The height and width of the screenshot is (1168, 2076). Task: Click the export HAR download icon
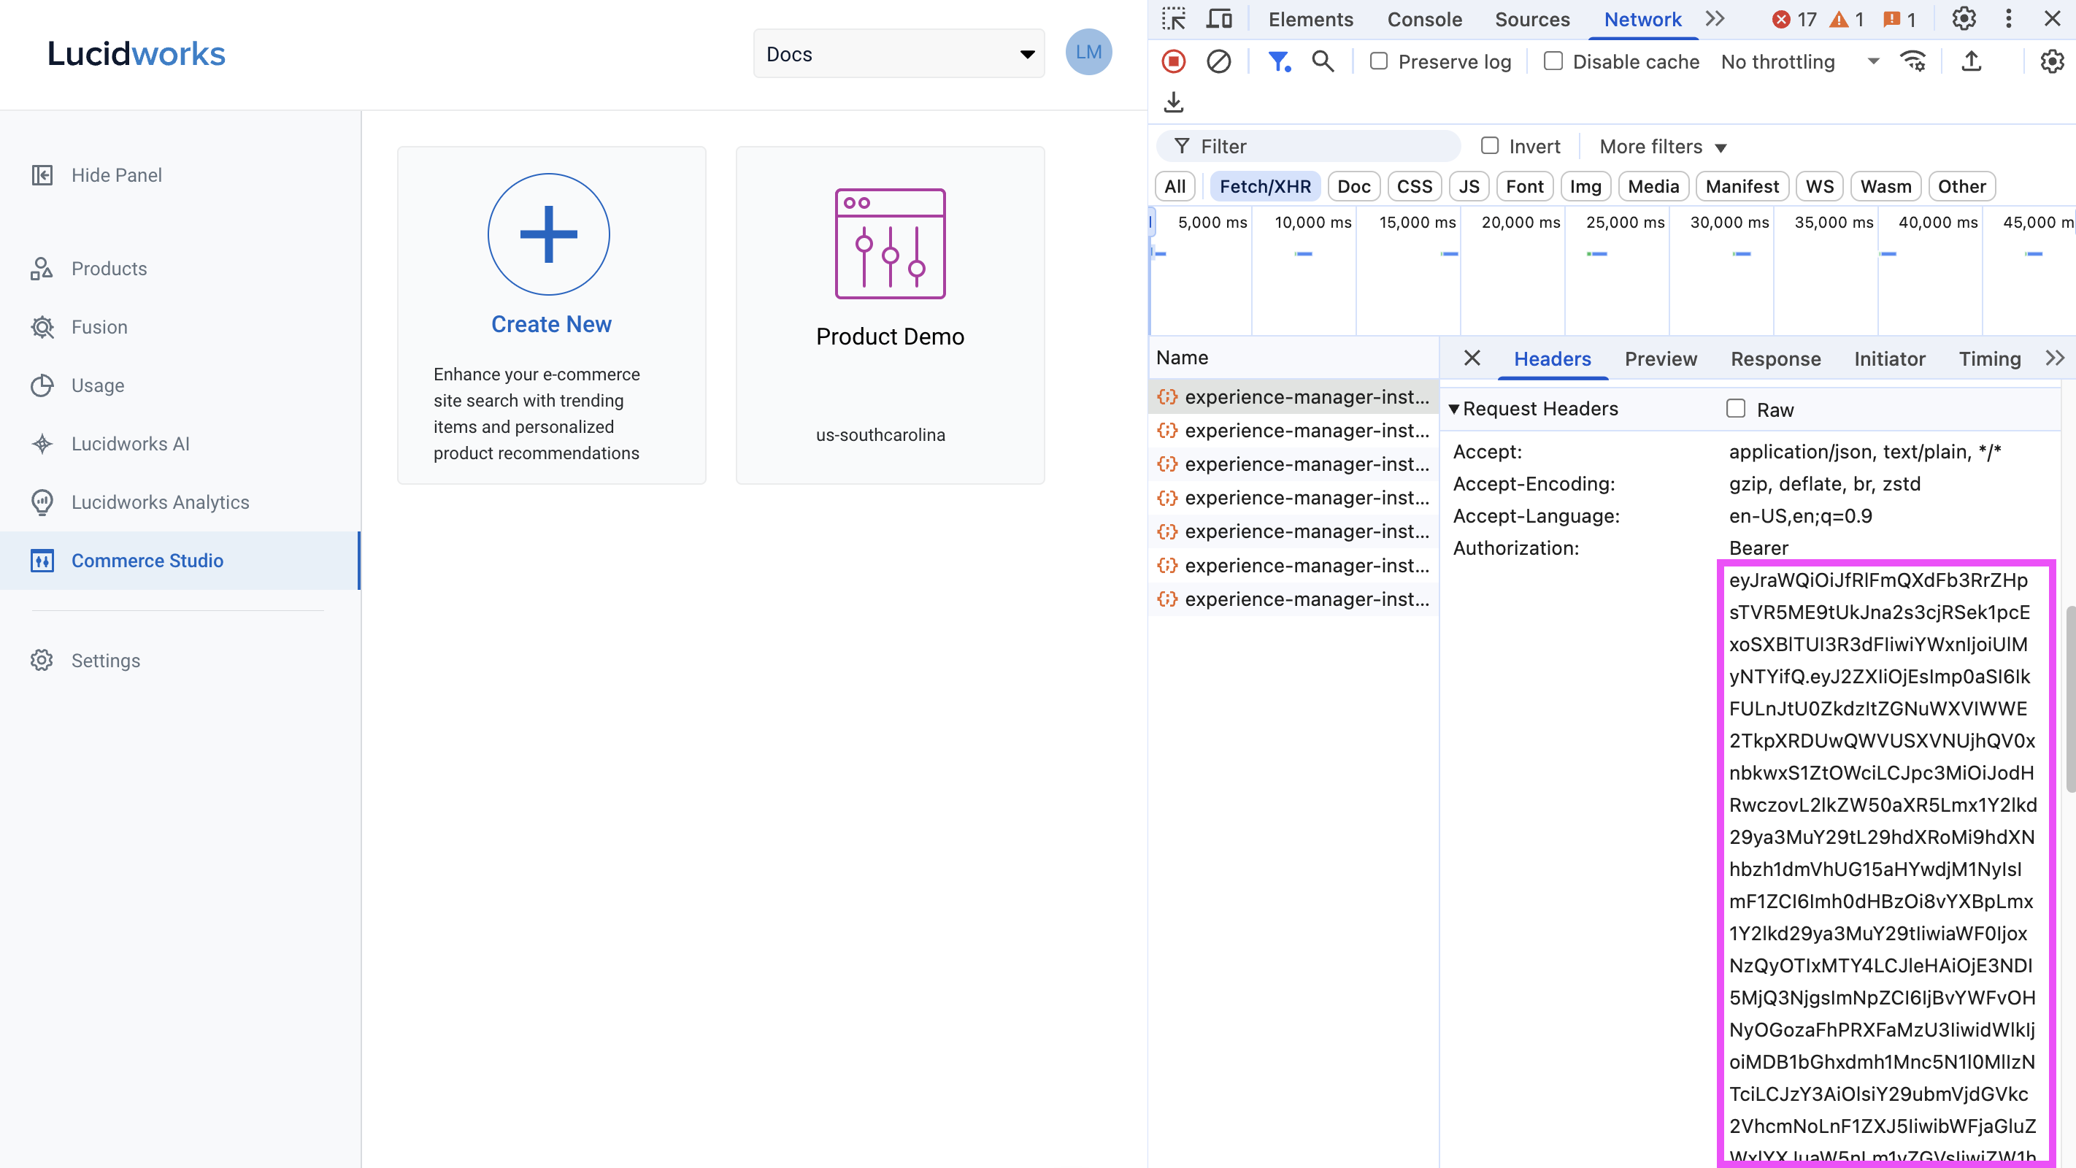coord(1173,102)
